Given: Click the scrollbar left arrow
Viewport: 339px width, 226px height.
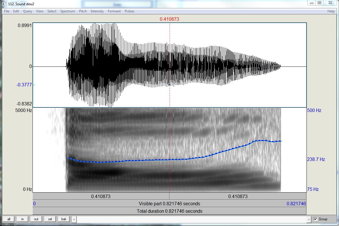Looking at the screenshot, I should point(74,219).
